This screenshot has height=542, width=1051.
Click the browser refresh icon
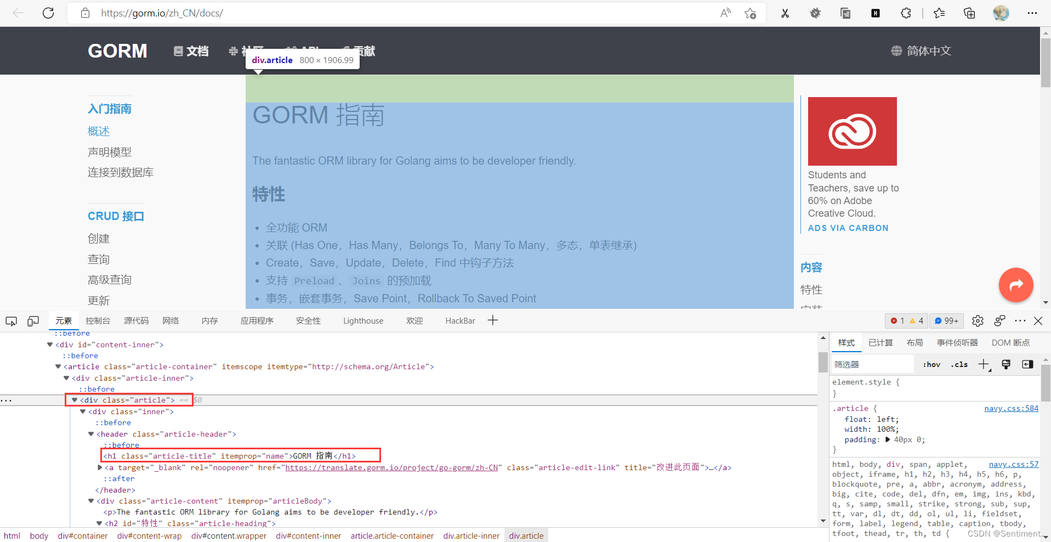point(48,13)
